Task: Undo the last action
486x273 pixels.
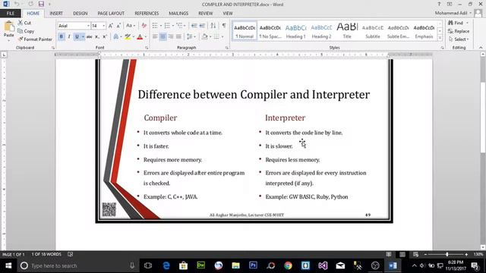Action: [17, 5]
